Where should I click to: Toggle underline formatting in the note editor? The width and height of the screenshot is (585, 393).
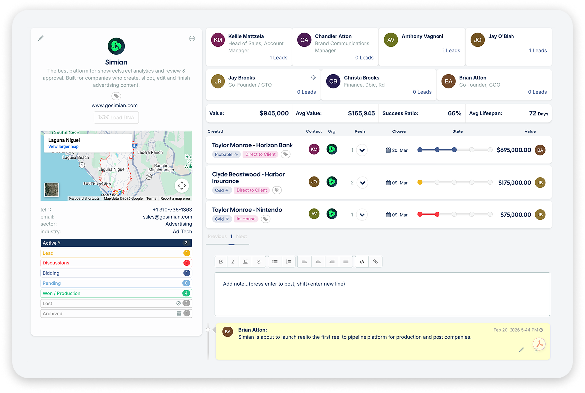(x=246, y=262)
